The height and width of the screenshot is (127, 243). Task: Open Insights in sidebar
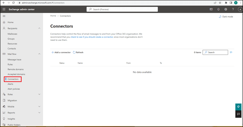pos(11,119)
